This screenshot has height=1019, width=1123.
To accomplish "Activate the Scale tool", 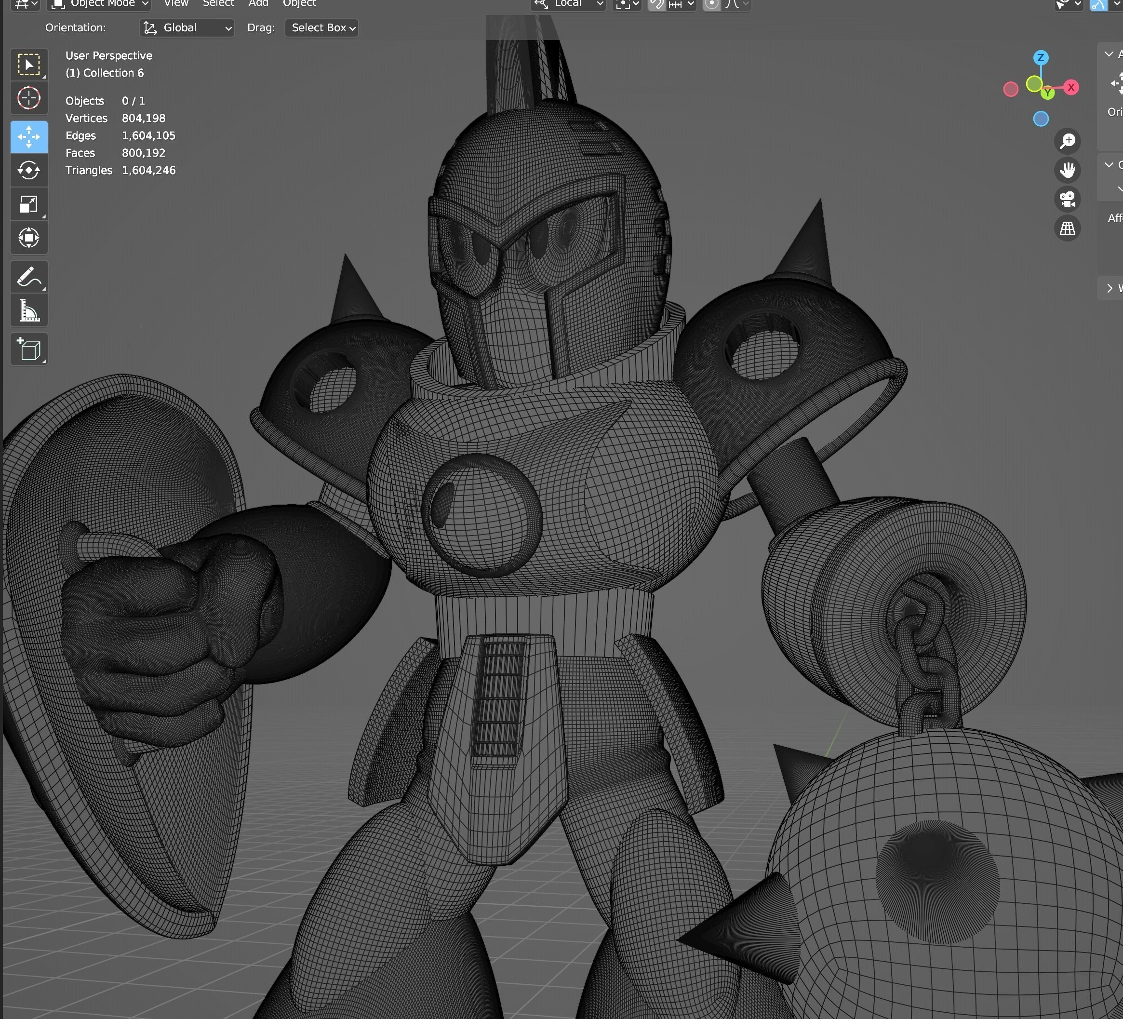I will coord(29,204).
